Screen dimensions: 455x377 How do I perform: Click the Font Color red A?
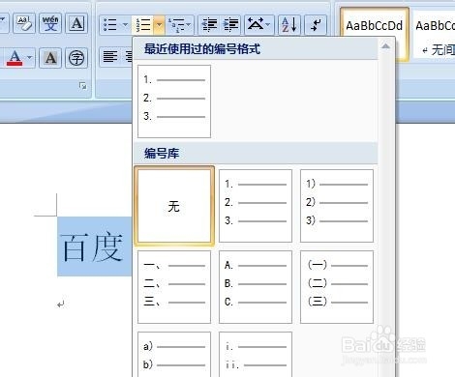15,58
